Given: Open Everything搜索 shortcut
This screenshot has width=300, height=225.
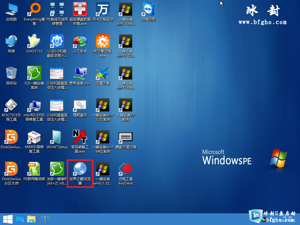Looking at the screenshot, I should (34, 14).
